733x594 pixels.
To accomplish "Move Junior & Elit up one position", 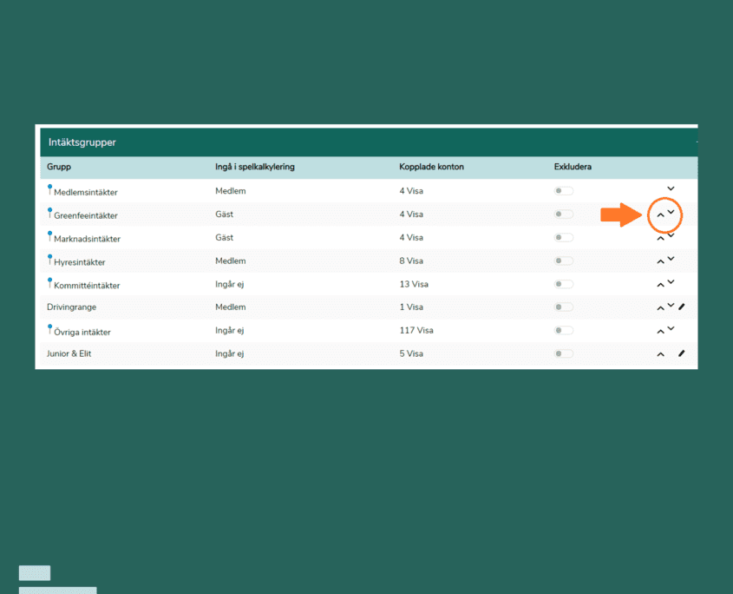I will [x=660, y=354].
